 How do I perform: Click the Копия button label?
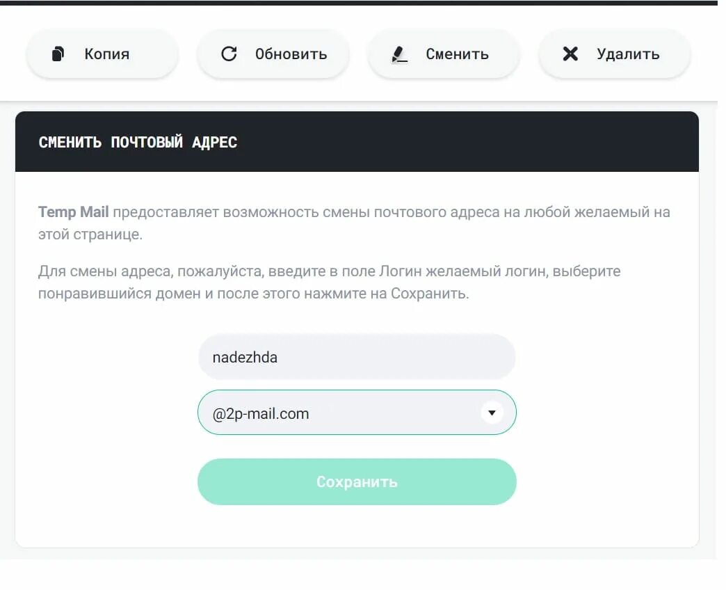point(107,54)
